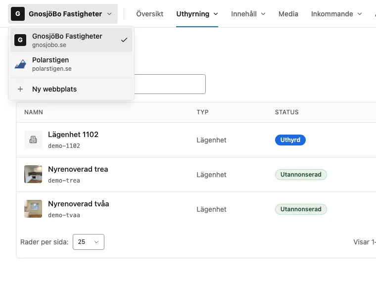Click the G logo in the site dropdown list
This screenshot has height=282, width=376.
pyautogui.click(x=20, y=40)
